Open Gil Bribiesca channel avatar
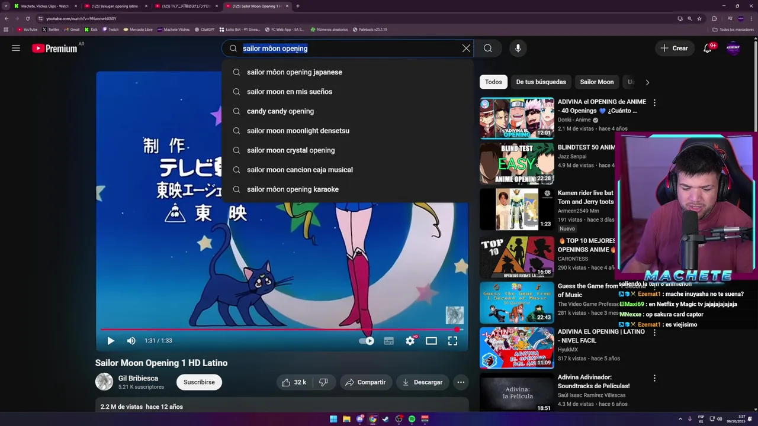This screenshot has width=758, height=426. click(x=104, y=382)
